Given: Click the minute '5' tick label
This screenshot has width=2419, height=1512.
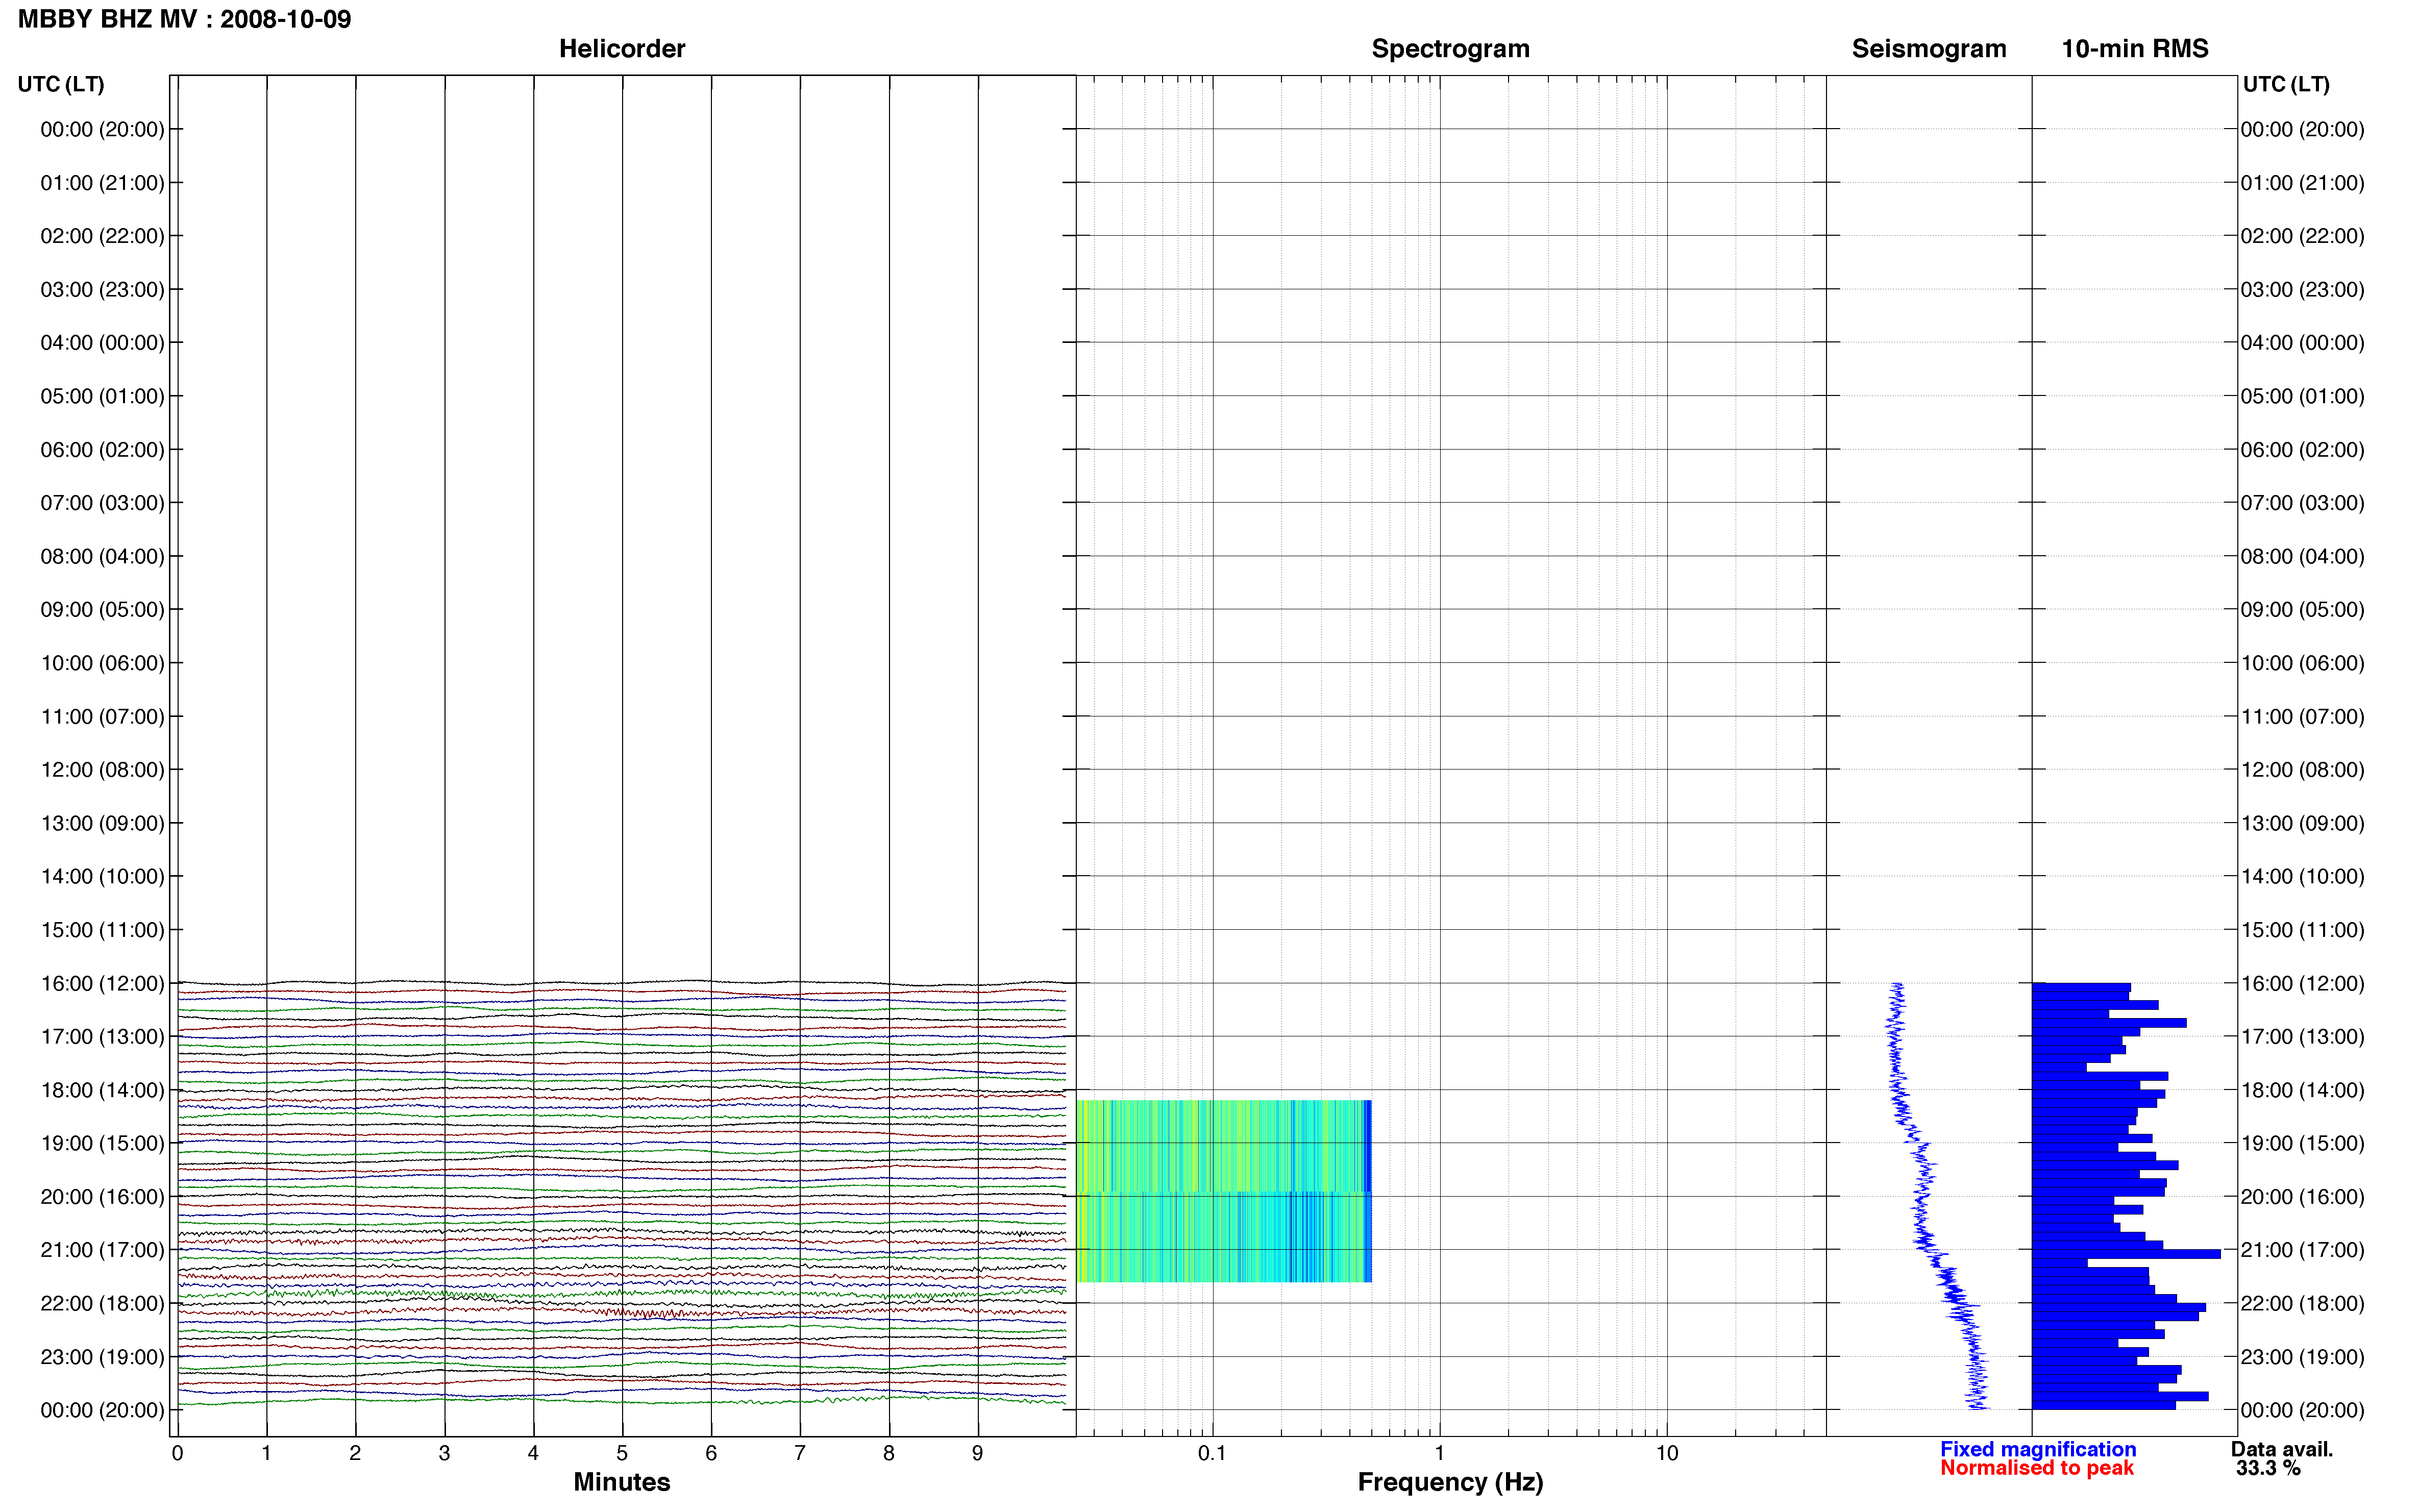Looking at the screenshot, I should click(622, 1453).
